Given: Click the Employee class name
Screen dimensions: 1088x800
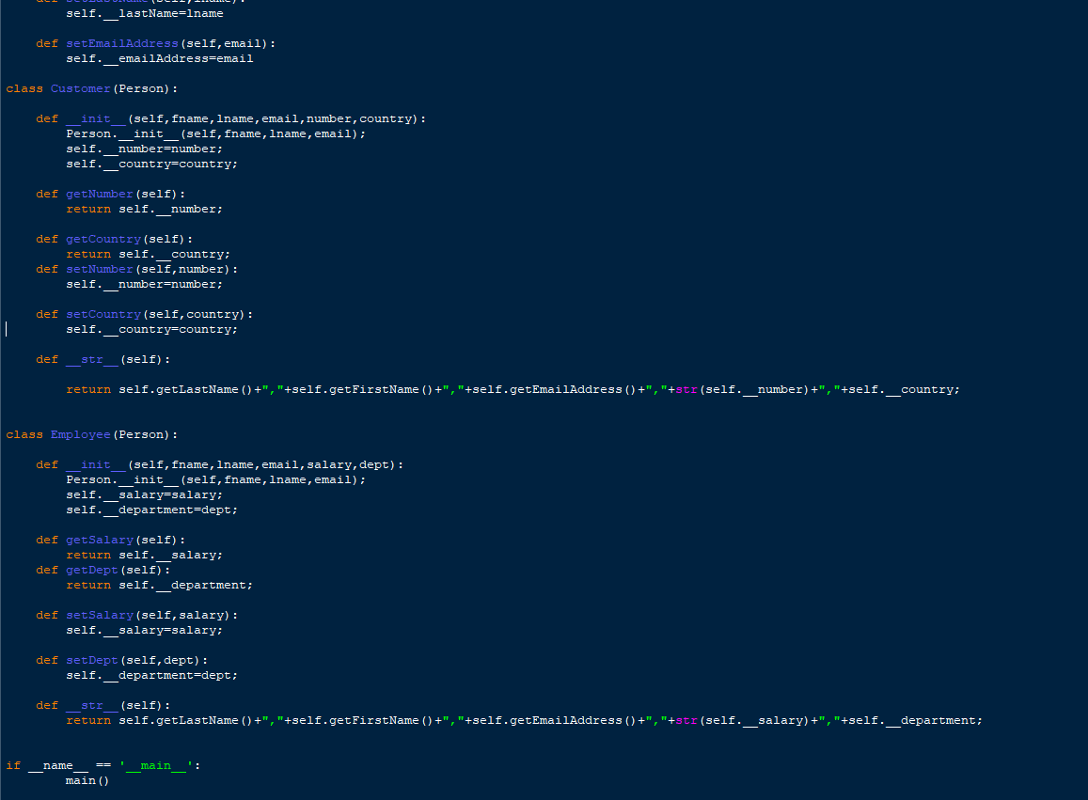Looking at the screenshot, I should click(80, 433).
